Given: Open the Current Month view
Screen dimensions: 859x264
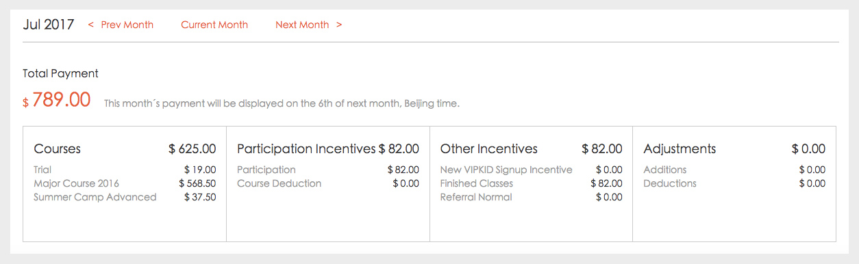Looking at the screenshot, I should tap(214, 25).
